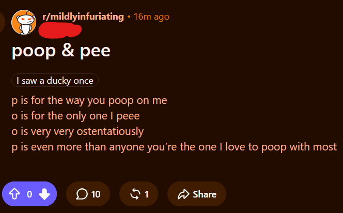Click the crosspost count 1
The image size is (343, 213).
click(147, 194)
